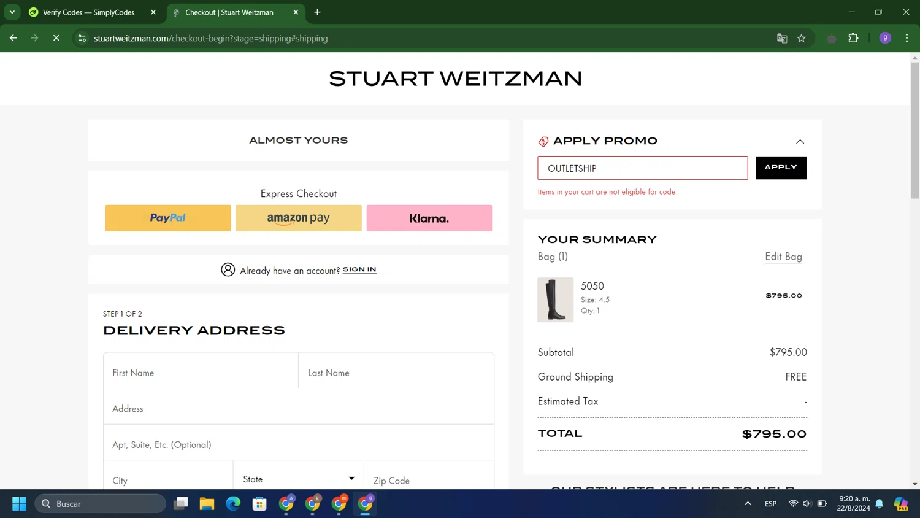The width and height of the screenshot is (920, 518).
Task: Click the First Name field
Action: pyautogui.click(x=201, y=371)
